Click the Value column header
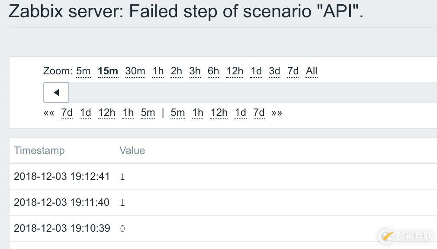This screenshot has height=249, width=437. coord(132,150)
